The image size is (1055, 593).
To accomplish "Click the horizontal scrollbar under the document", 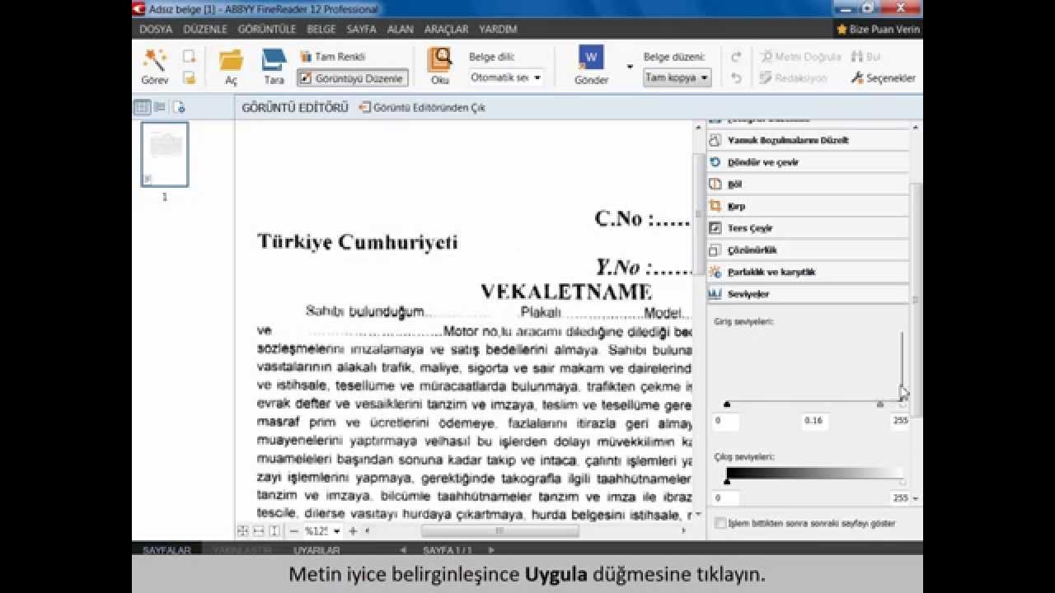I will tap(500, 531).
